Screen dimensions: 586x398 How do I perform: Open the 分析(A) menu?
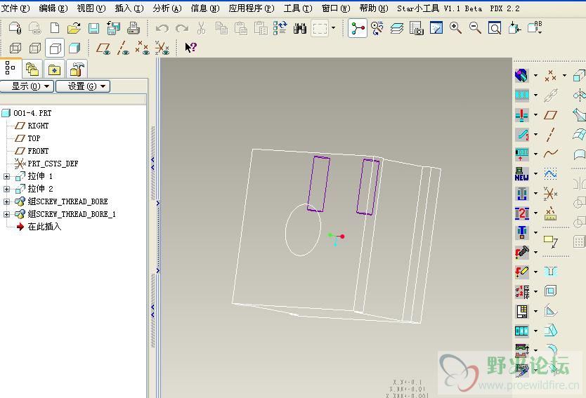167,8
